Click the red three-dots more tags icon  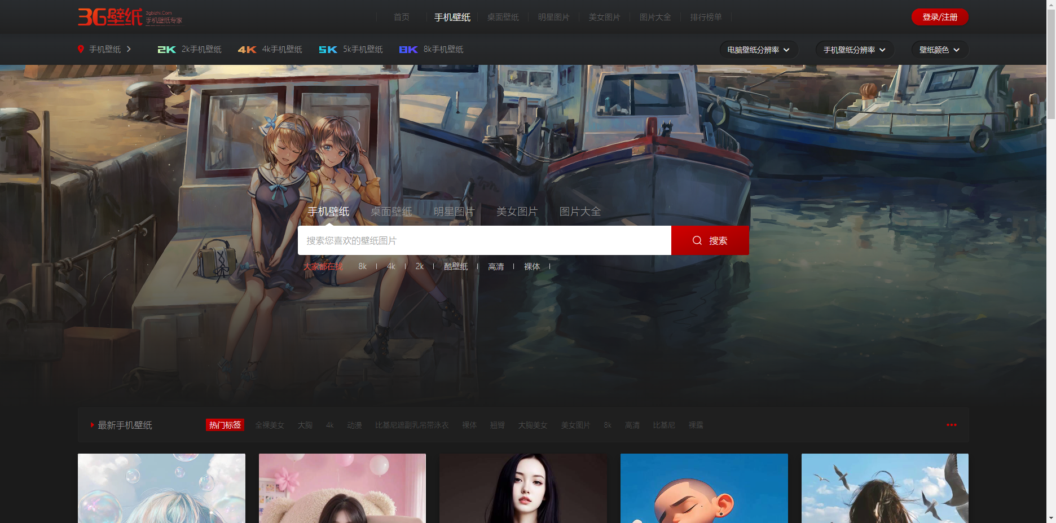coord(952,425)
